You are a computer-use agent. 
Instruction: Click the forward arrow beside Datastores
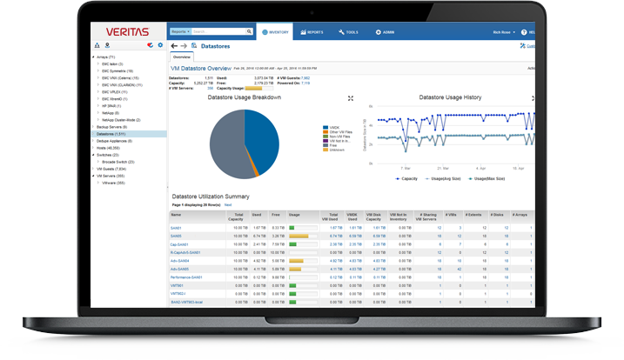tap(184, 46)
